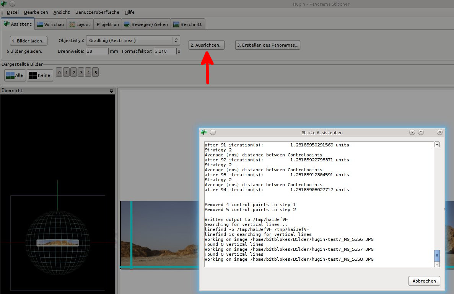The height and width of the screenshot is (294, 454).
Task: Toggle display of image 1
Action: [x=66, y=72]
